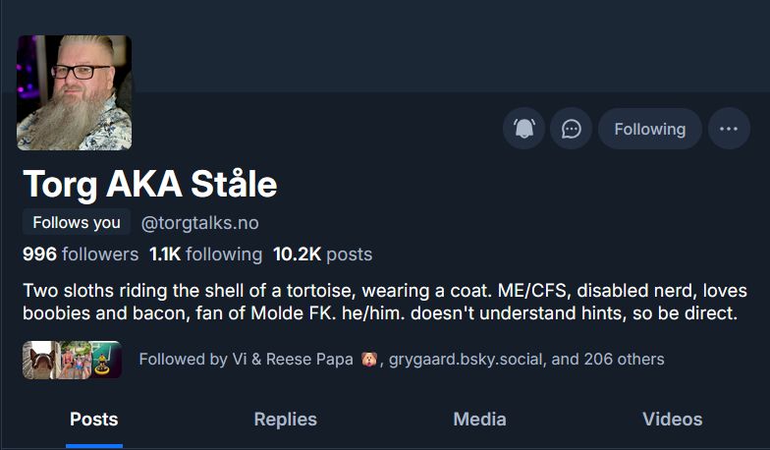Click the notification bell icon
The image size is (770, 450).
pyautogui.click(x=523, y=129)
